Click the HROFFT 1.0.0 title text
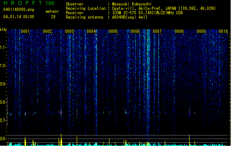The height and width of the screenshot is (146, 231). pyautogui.click(x=29, y=3)
